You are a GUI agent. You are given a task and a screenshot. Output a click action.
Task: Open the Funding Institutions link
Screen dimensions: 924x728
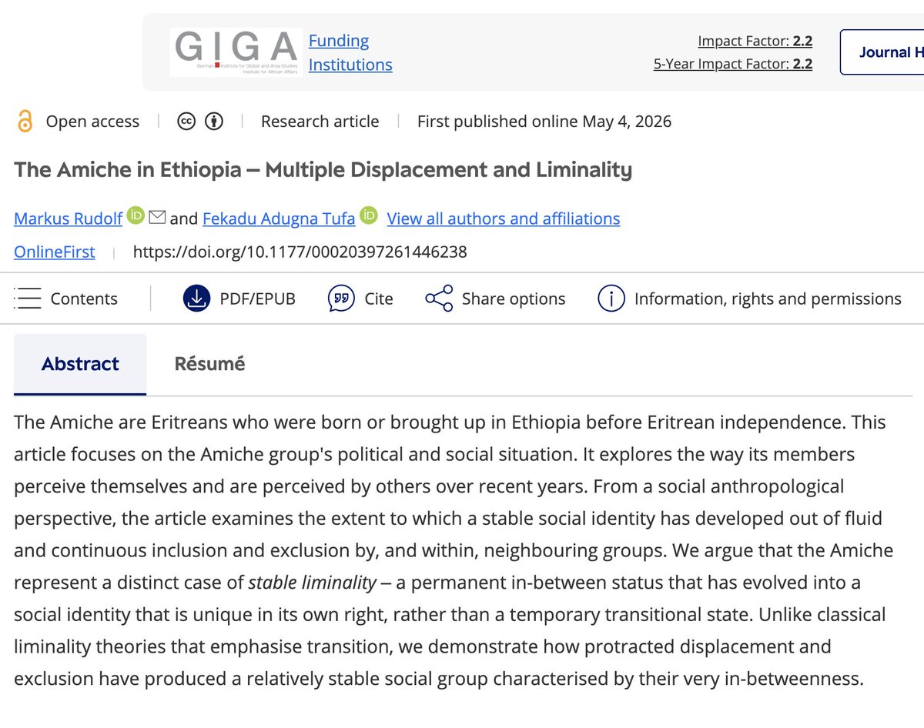tap(350, 52)
